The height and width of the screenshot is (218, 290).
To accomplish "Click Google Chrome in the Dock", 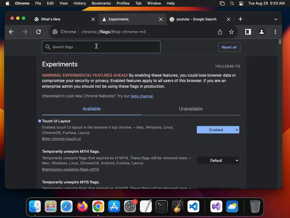I will pyautogui.click(x=98, y=206).
